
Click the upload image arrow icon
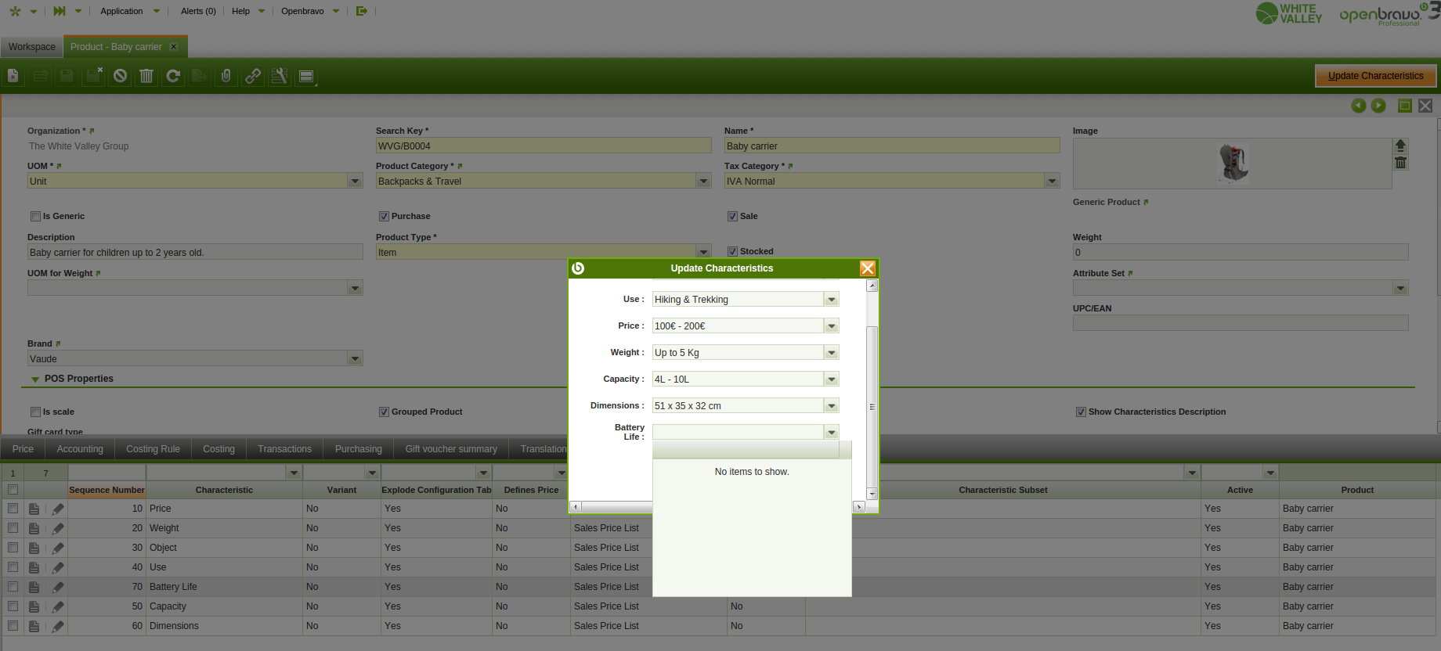(1400, 146)
